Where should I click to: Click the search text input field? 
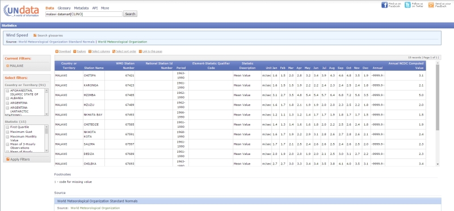click(x=84, y=14)
